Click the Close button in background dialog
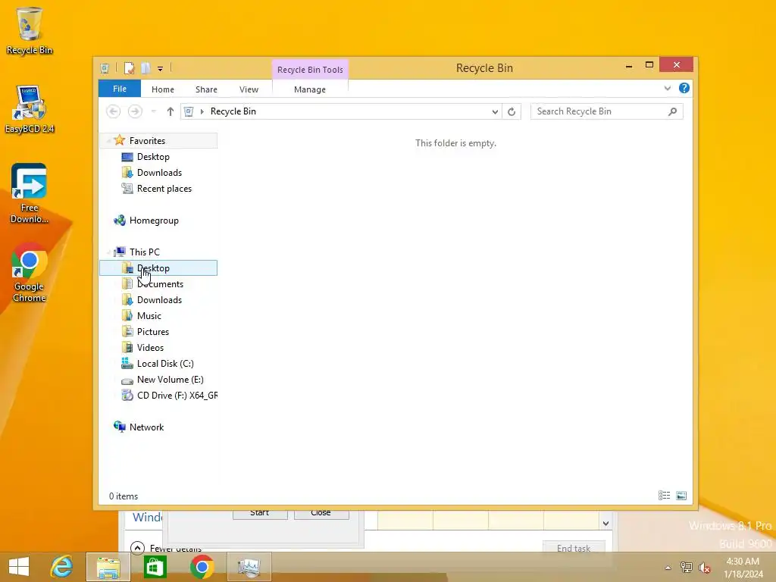 click(x=321, y=514)
